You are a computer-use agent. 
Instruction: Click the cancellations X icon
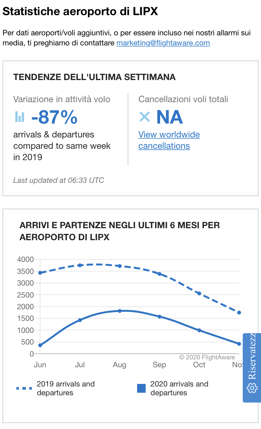coord(145,117)
